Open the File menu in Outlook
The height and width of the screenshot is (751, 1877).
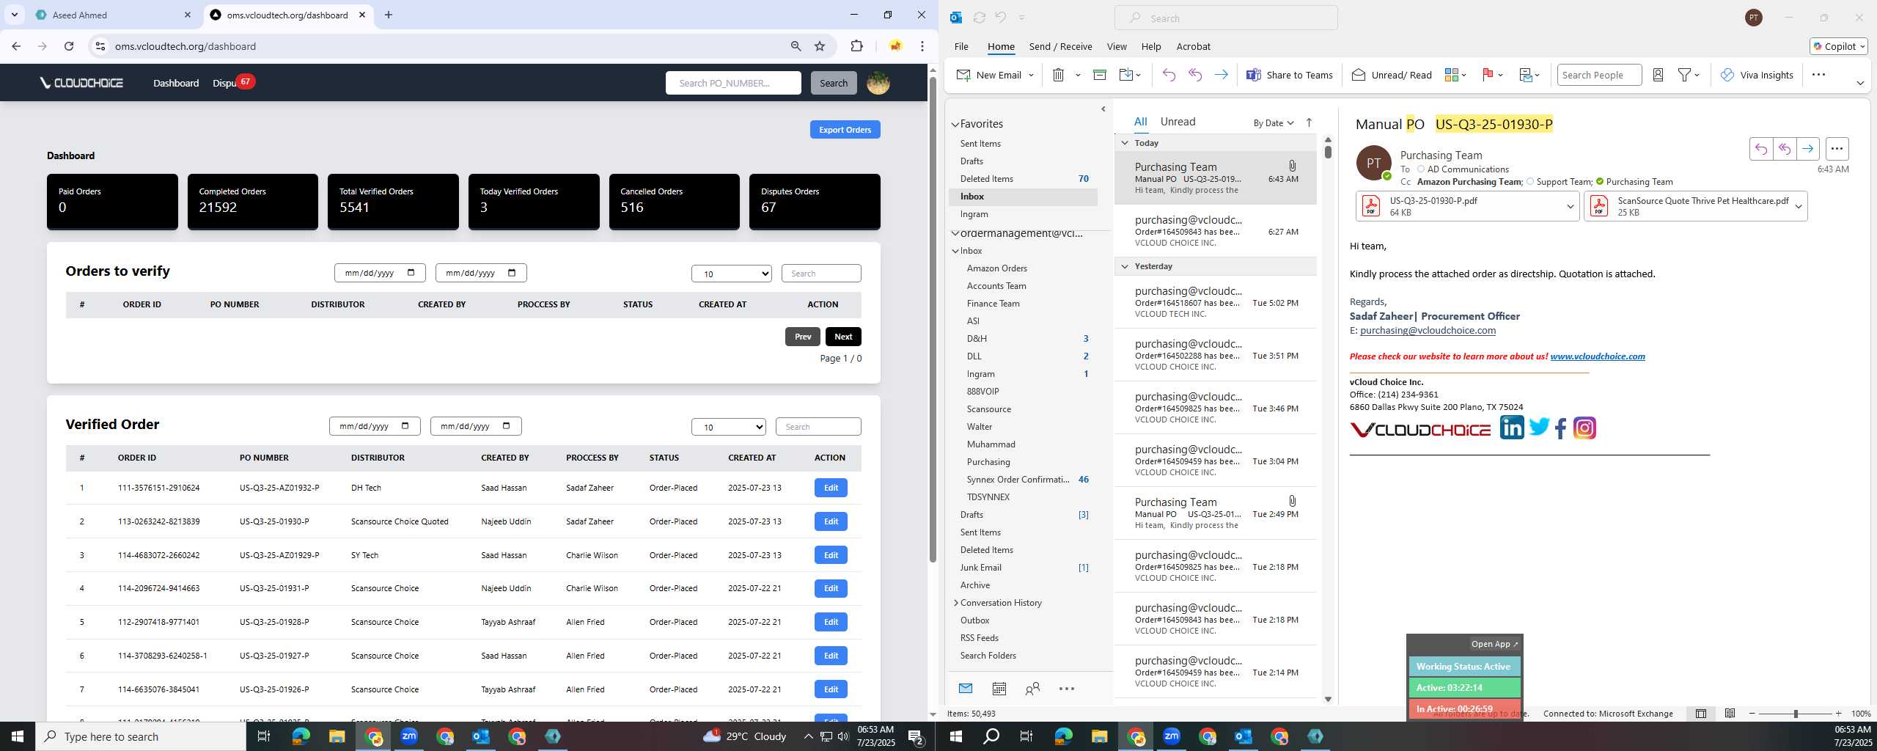961,46
